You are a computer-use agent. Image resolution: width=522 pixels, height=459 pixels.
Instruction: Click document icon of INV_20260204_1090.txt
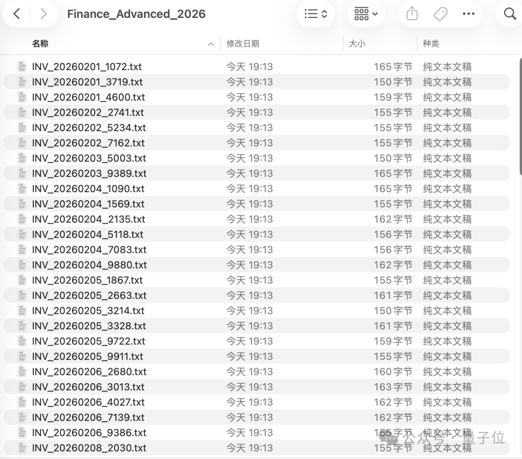(22, 189)
